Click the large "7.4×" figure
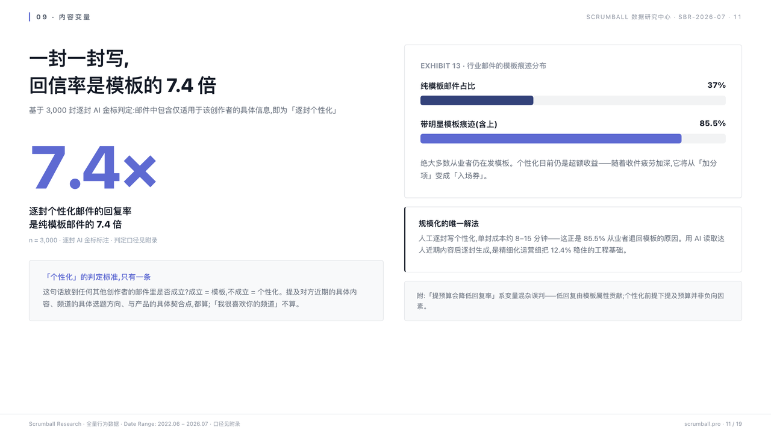This screenshot has height=433, width=771. coord(93,168)
